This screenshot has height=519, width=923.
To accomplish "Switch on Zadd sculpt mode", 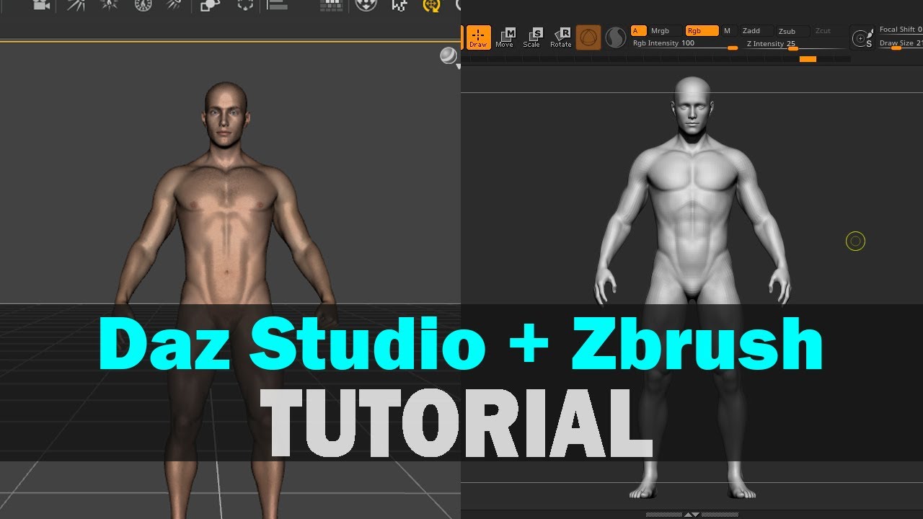I will 756,31.
